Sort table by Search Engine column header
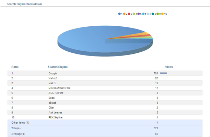Viewport: 210px width, 137px height. (x=58, y=67)
